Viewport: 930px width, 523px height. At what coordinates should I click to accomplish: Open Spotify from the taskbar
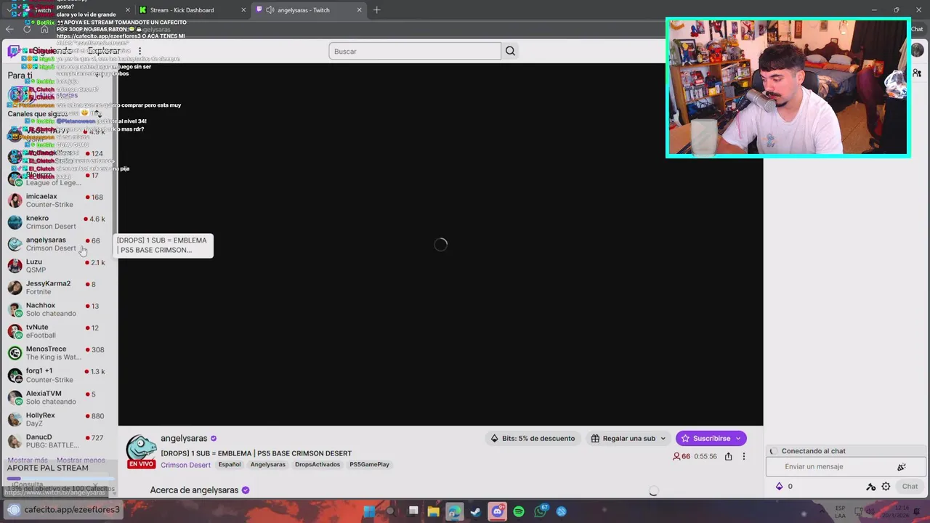pyautogui.click(x=519, y=511)
